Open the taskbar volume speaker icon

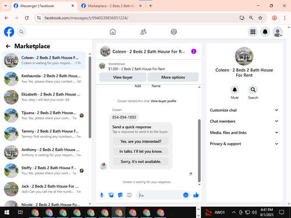254,213
